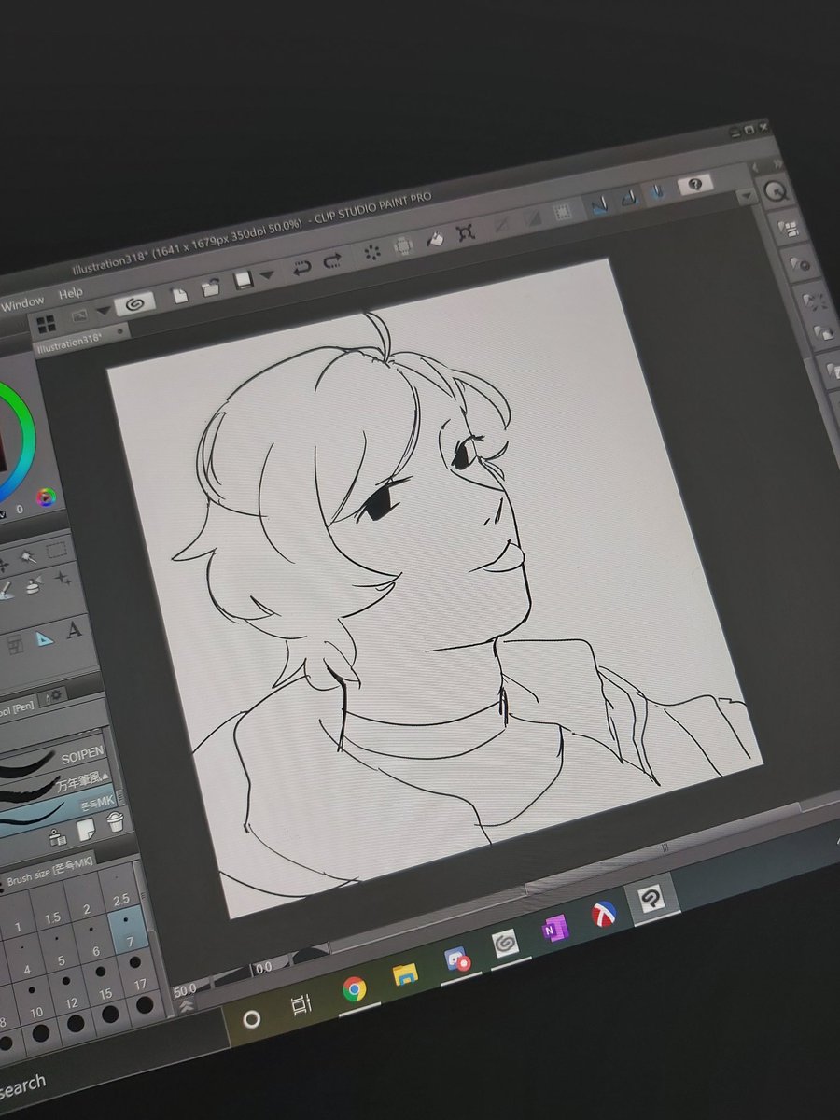Image resolution: width=840 pixels, height=1120 pixels.
Task: Select the Text tool A icon
Action: click(74, 632)
